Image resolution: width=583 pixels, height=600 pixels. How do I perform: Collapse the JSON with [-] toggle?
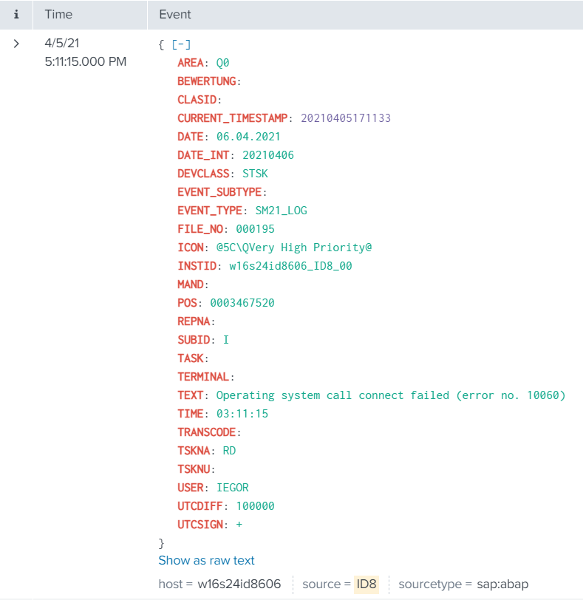coord(181,44)
